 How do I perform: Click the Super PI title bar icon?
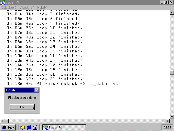click(2, 2)
